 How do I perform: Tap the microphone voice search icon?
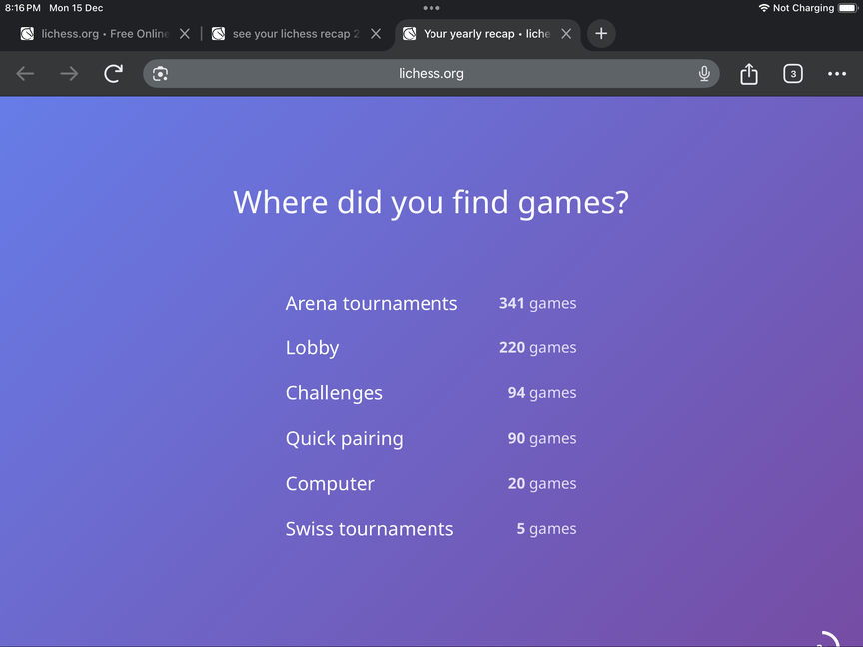704,74
